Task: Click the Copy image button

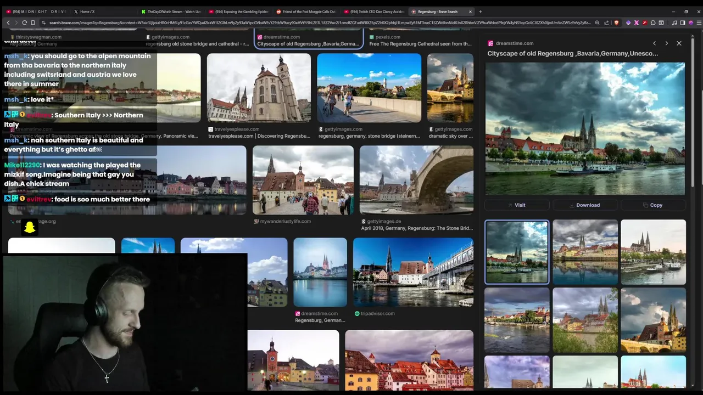Action: (x=653, y=205)
